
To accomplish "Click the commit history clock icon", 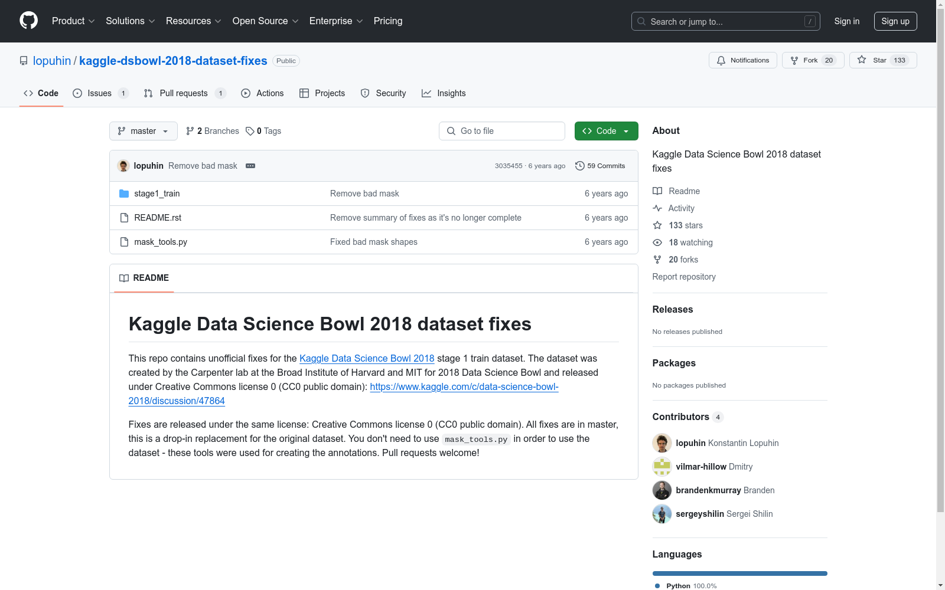I will click(579, 166).
